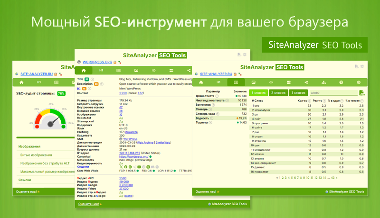
Task: Select 1-словник tab
Action: [x=258, y=93]
